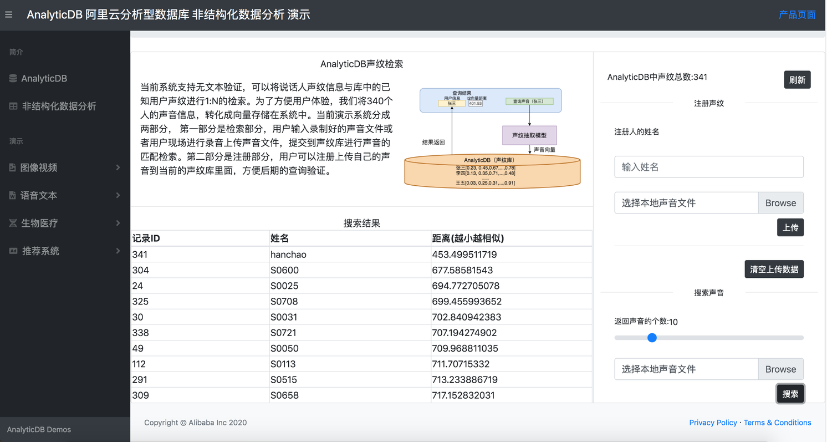This screenshot has width=827, height=442.
Task: Click record ID 338 cell
Action: pyautogui.click(x=200, y=333)
